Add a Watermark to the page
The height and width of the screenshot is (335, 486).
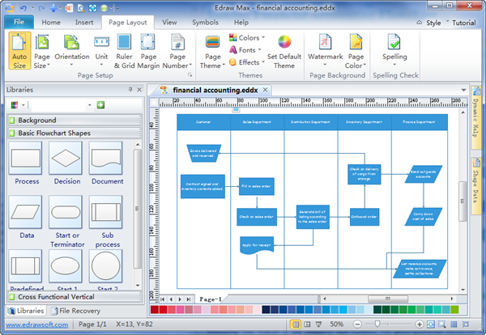click(x=325, y=51)
